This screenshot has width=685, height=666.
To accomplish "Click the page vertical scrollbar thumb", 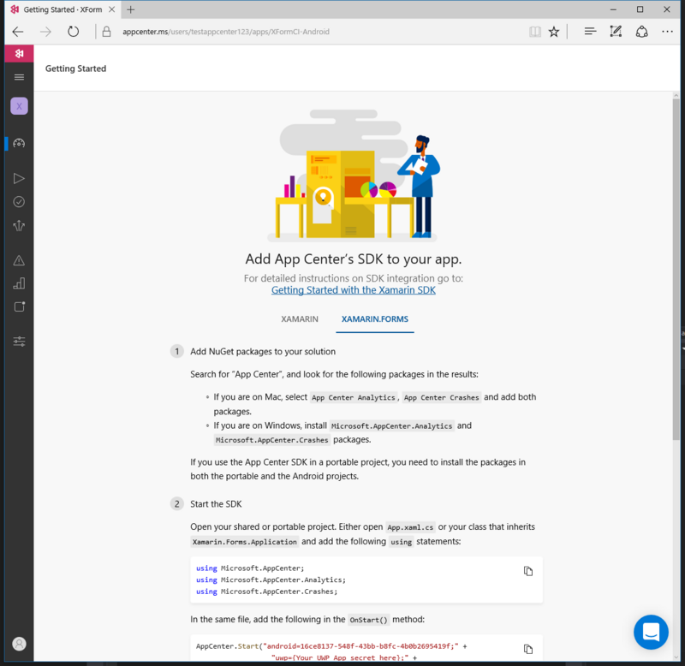I will 676,269.
